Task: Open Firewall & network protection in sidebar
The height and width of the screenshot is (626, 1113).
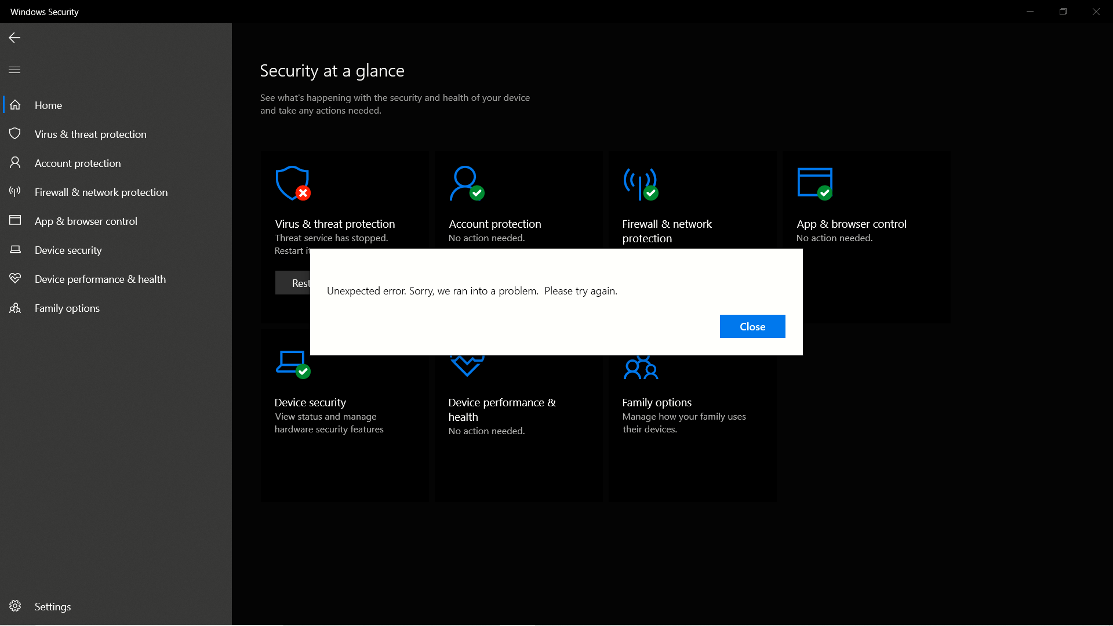Action: point(116,192)
